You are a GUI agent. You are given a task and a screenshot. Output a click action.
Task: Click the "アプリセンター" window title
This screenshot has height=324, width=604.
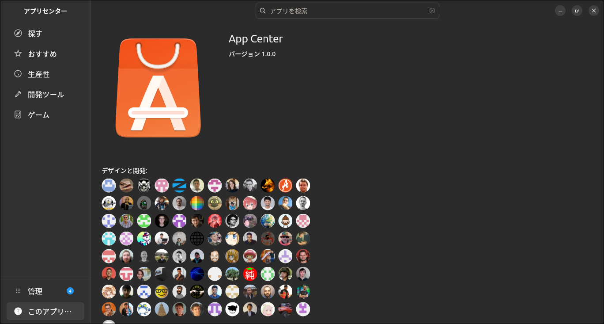(x=45, y=11)
